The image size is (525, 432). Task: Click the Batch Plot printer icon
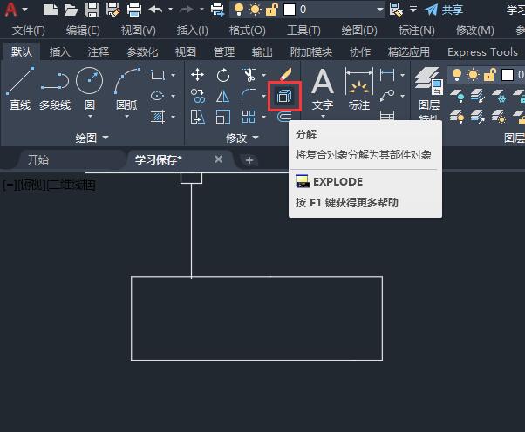pos(218,10)
